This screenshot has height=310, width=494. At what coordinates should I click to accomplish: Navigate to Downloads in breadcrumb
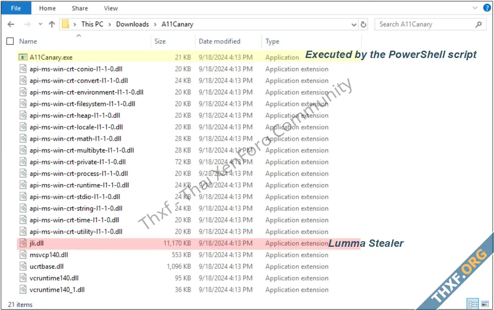(132, 24)
